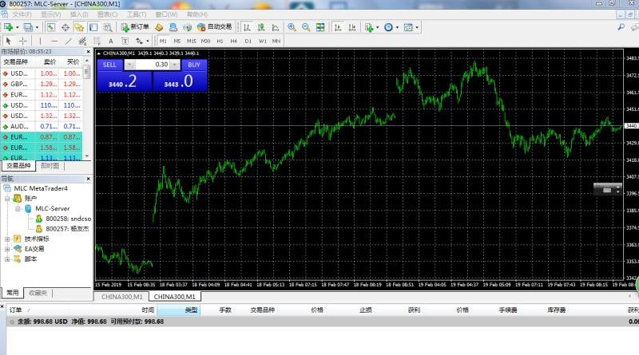This screenshot has height=355, width=639.
Task: Select the vertical line drawing tool
Action: point(40,41)
